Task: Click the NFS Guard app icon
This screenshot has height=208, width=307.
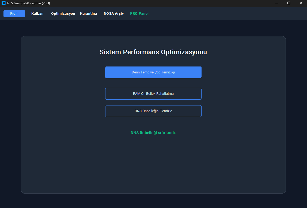Action: click(3, 3)
